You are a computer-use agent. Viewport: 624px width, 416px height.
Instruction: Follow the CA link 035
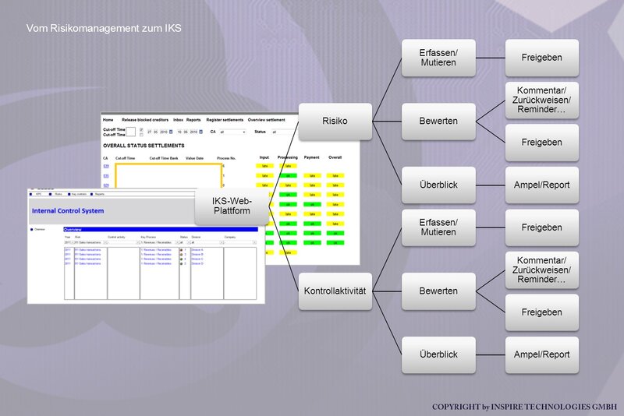(x=106, y=175)
